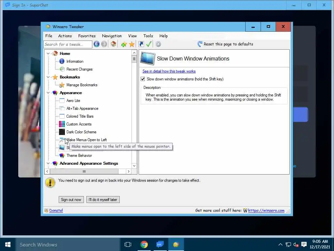Image resolution: width=334 pixels, height=251 pixels.
Task: Click the tree vertical scrollbar thumb
Action: click(x=134, y=59)
